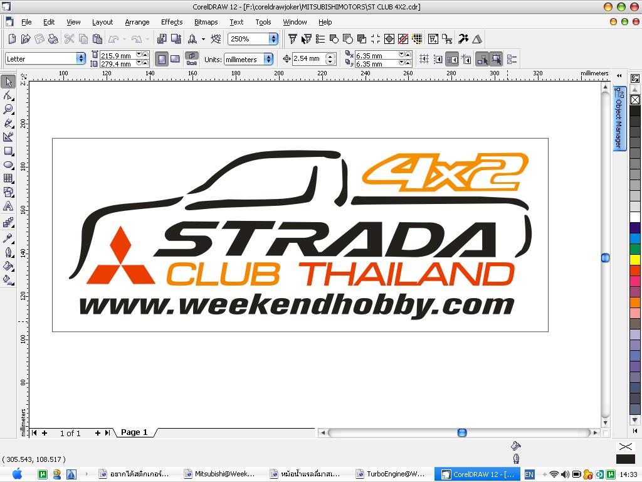Expand the Units millimeters dropdown
Image resolution: width=642 pixels, height=482 pixels.
click(268, 59)
